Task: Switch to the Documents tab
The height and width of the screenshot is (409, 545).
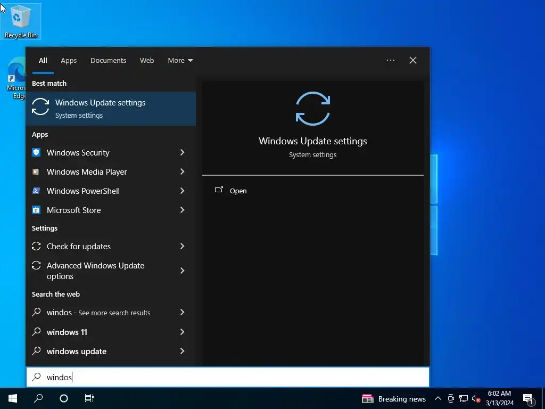Action: 109,61
